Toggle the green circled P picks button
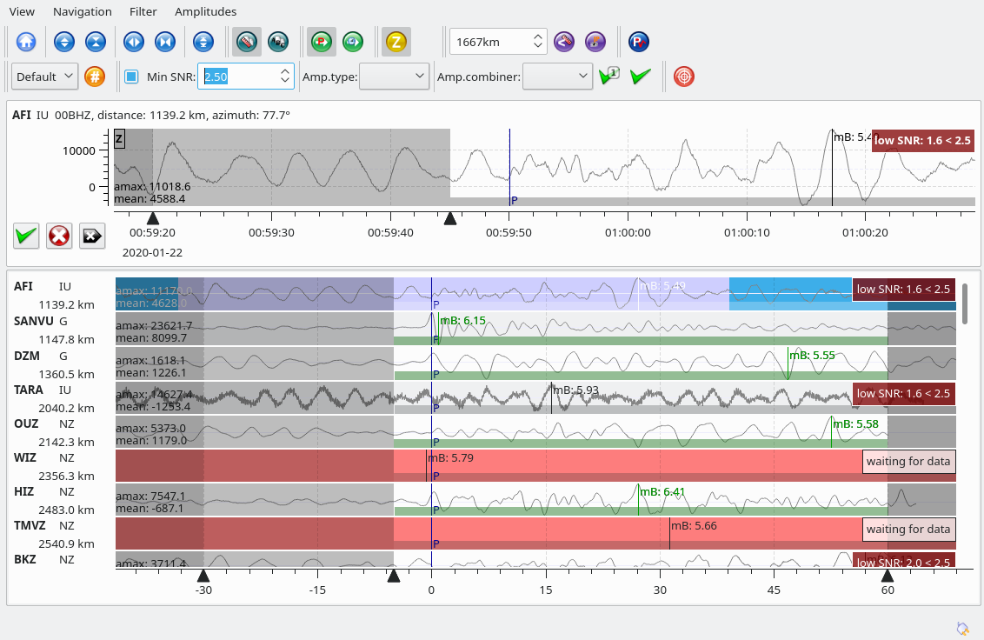The width and height of the screenshot is (984, 640). click(322, 41)
